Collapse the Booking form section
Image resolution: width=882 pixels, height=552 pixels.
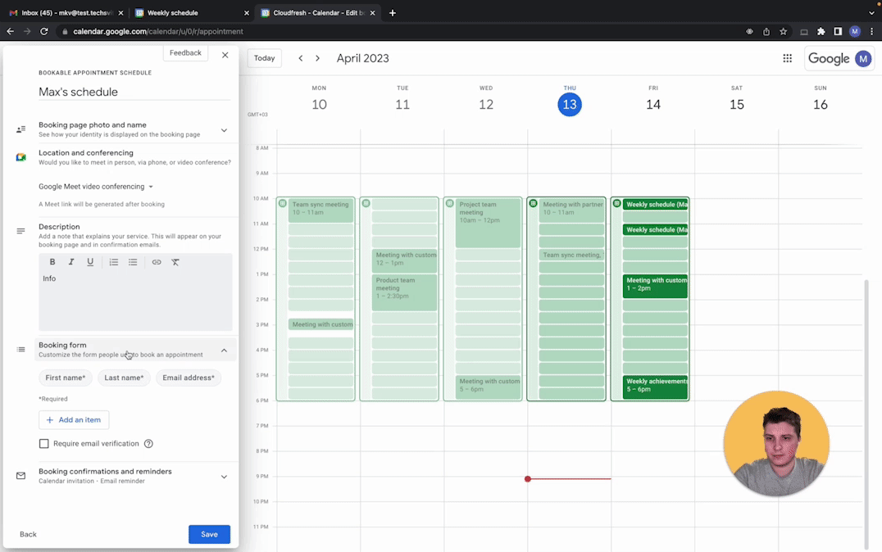(224, 351)
